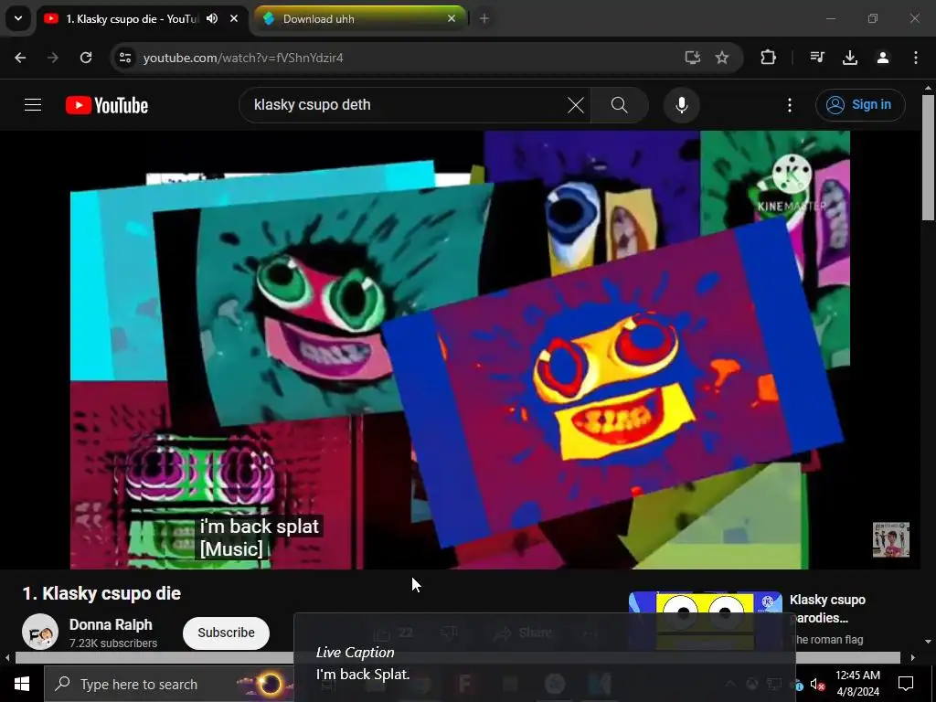Open the media controls toolbar icon
The height and width of the screenshot is (702, 936).
(x=817, y=58)
